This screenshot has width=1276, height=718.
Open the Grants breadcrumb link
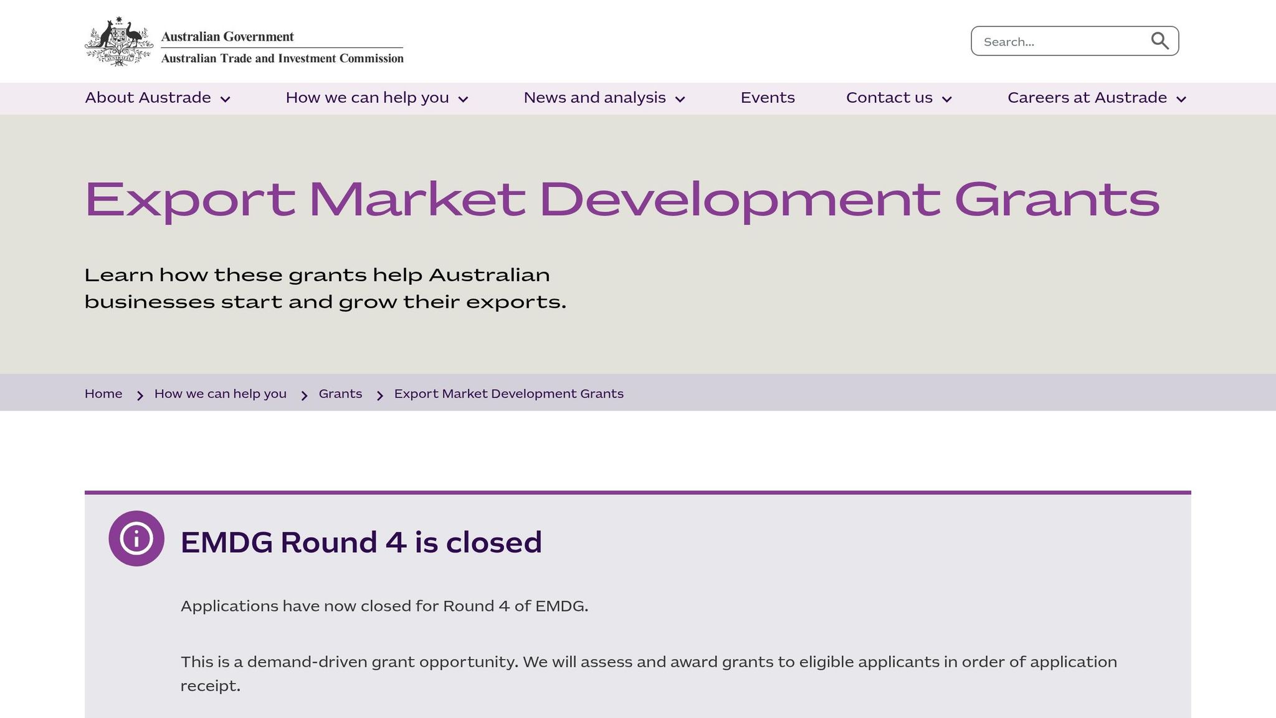(340, 394)
